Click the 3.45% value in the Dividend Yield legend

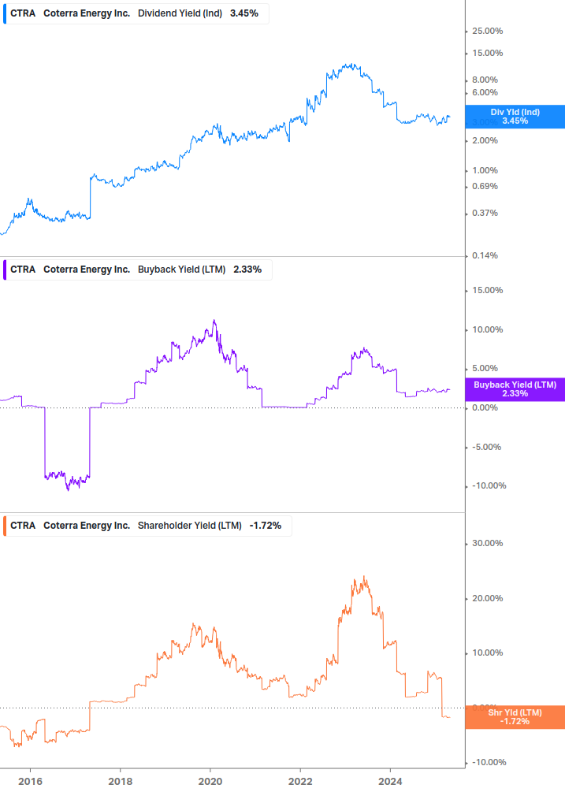pos(243,13)
